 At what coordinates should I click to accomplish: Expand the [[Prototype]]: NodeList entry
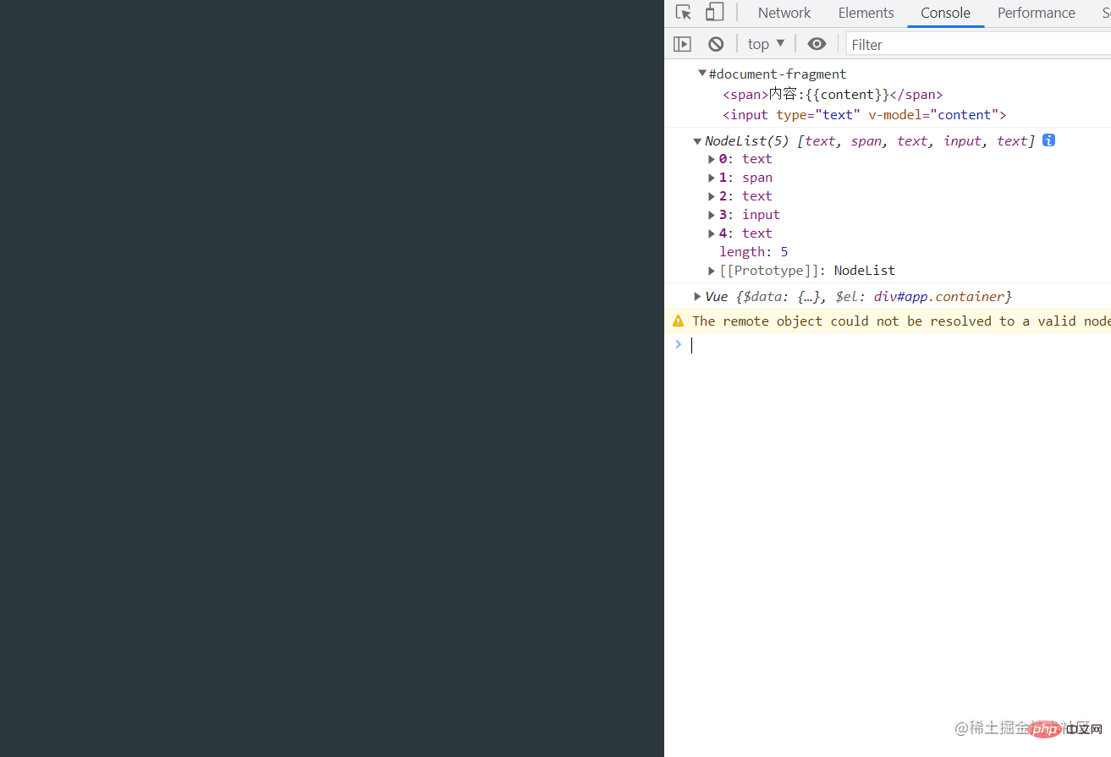tap(712, 271)
